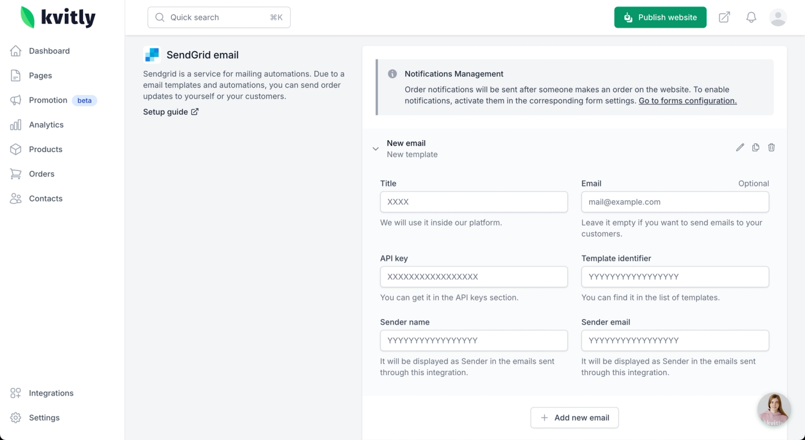The height and width of the screenshot is (440, 805).
Task: Follow the Go to forms configuration link
Action: [687, 101]
